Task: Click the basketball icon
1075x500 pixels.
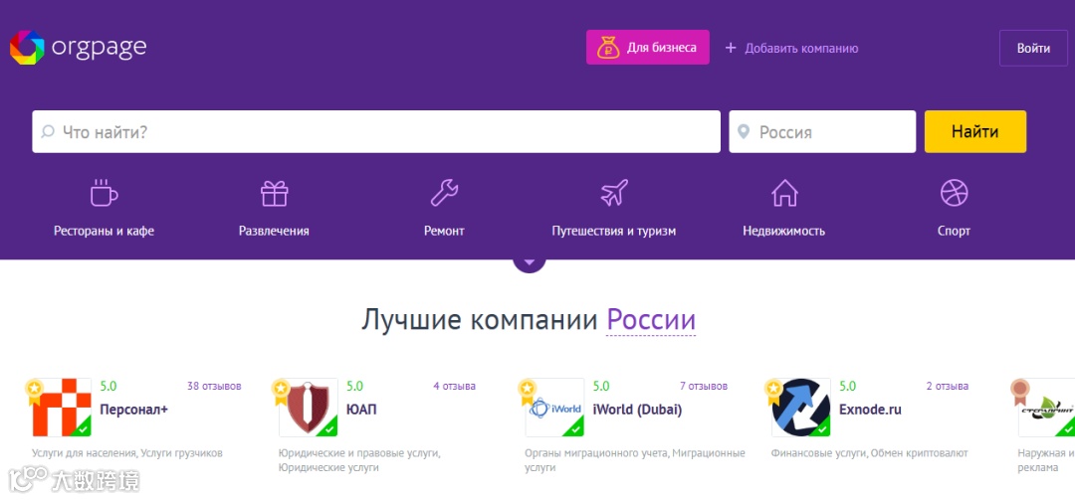Action: pos(954,193)
